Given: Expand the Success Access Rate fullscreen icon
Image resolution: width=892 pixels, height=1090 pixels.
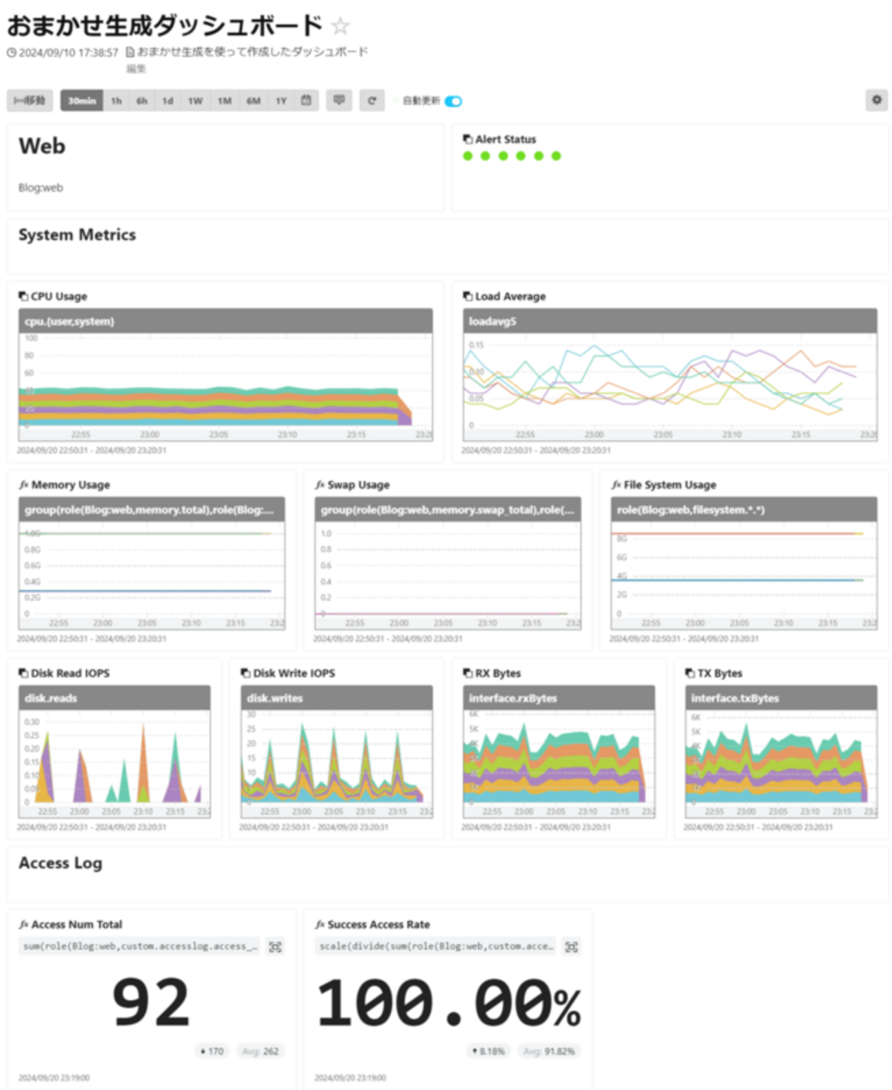Looking at the screenshot, I should click(571, 947).
